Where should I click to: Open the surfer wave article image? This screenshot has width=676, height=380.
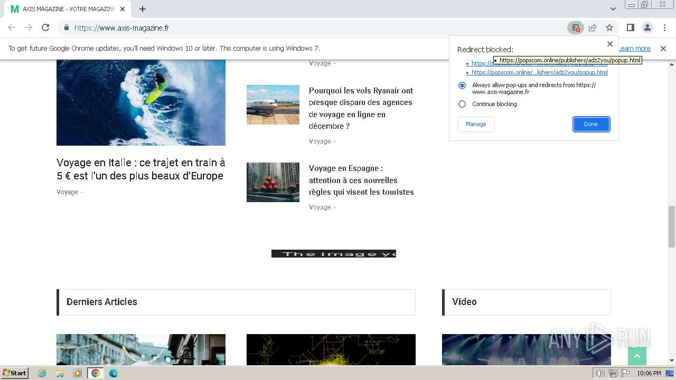click(x=141, y=102)
